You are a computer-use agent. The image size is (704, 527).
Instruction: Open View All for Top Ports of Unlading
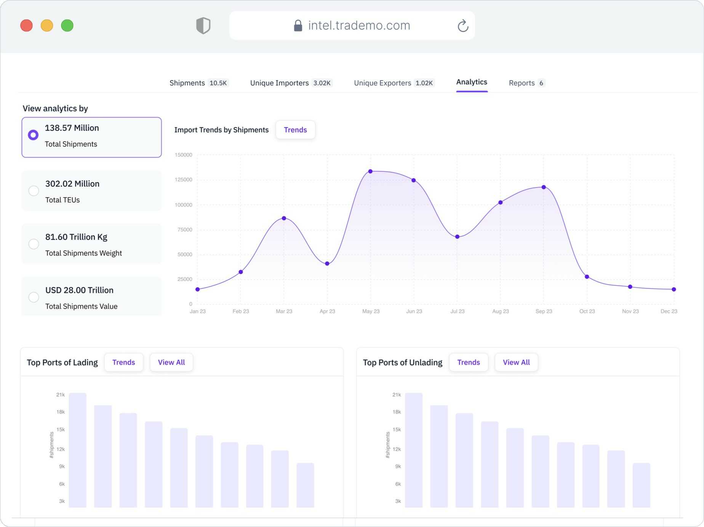click(x=516, y=362)
